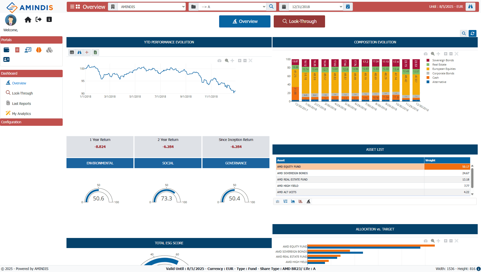Select pan tool on YTD Performance chart

pyautogui.click(x=232, y=61)
